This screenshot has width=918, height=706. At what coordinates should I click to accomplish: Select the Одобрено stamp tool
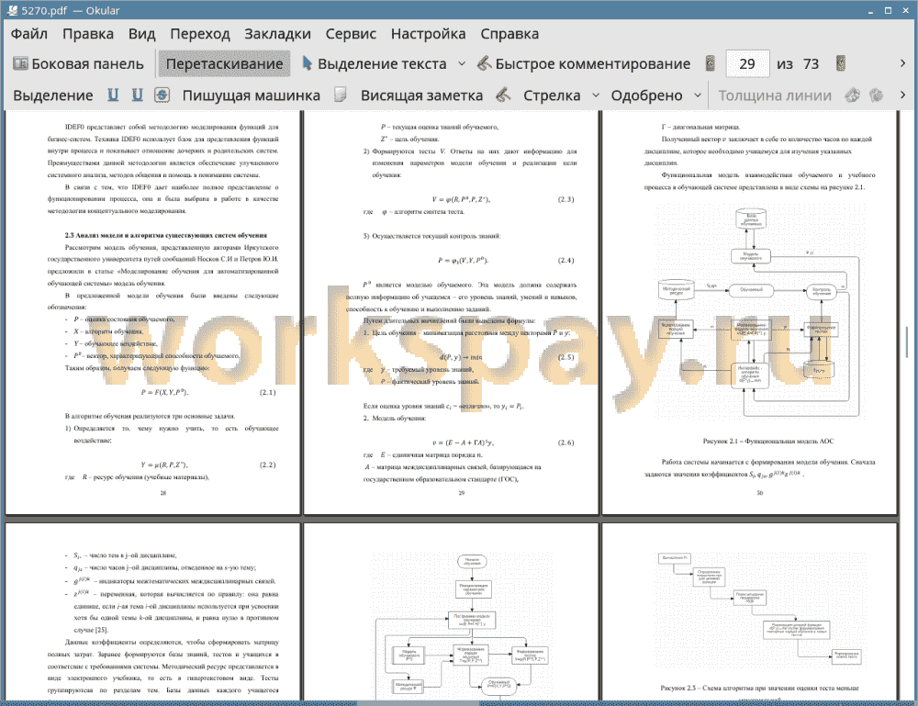click(x=646, y=95)
